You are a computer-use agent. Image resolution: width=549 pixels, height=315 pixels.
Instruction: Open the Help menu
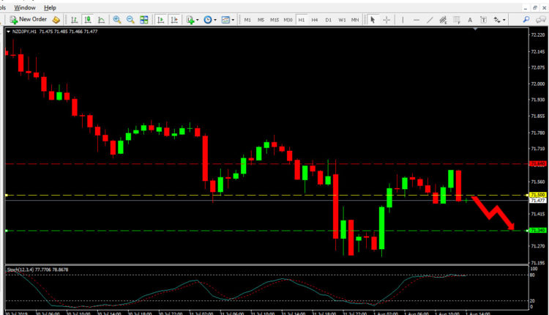50,7
